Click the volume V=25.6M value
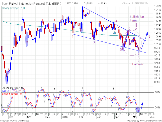162x122 pixels. tap(102, 3)
